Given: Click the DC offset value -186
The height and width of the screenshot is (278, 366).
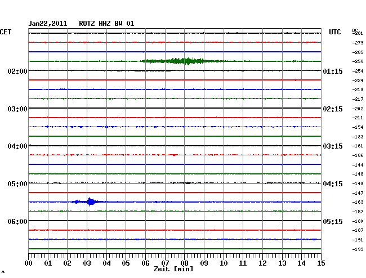Looking at the screenshot, I should pyautogui.click(x=358, y=155).
